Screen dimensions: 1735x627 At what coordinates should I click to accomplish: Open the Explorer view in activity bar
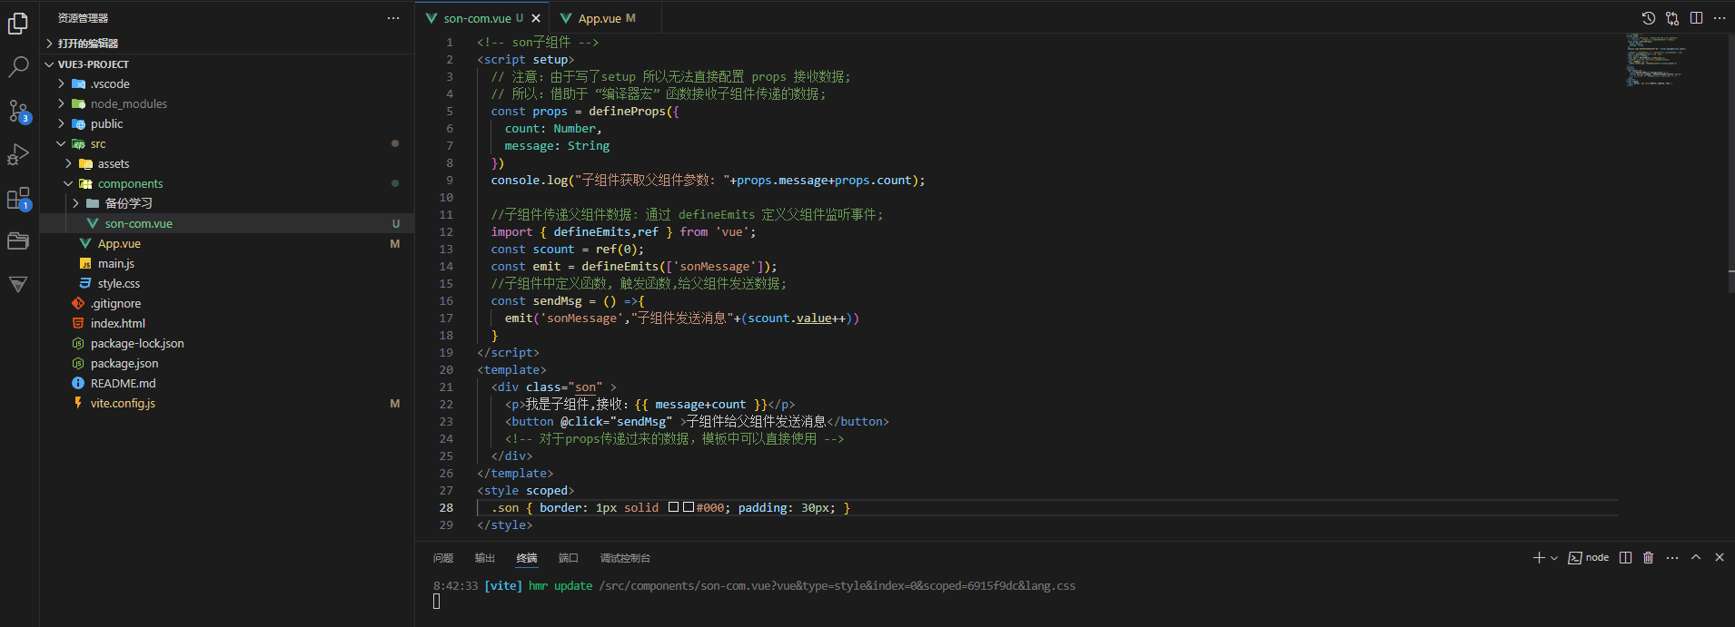pyautogui.click(x=18, y=24)
